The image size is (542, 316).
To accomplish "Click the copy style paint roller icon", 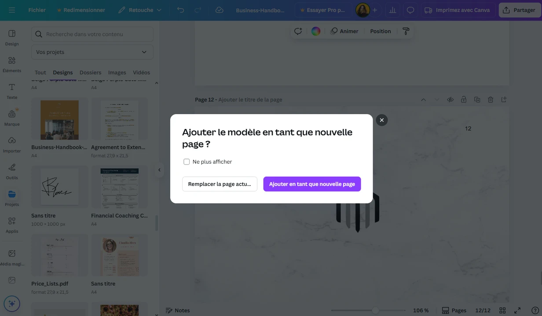I will [x=406, y=31].
